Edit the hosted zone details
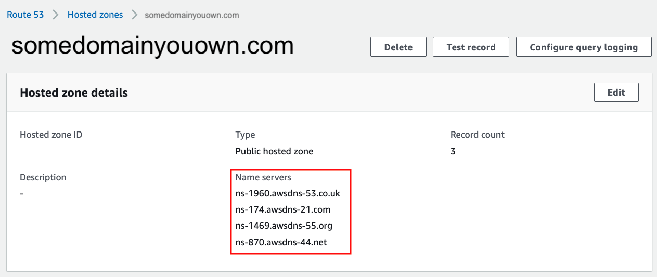This screenshot has width=657, height=277. [616, 93]
